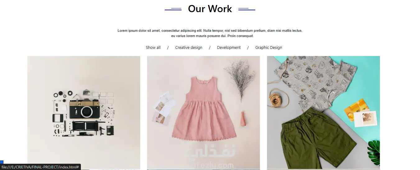The image size is (420, 170).
Task: Open the vintage camera flat-lay thumbnail
Action: pos(84,112)
